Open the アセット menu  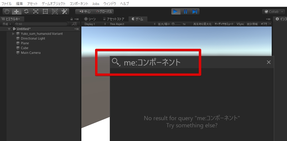(33, 4)
